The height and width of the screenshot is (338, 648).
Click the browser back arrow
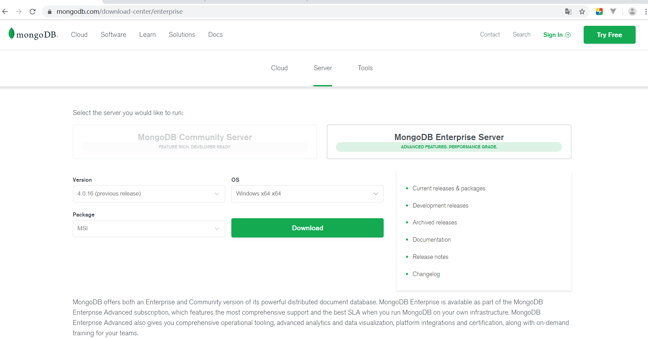pyautogui.click(x=5, y=12)
